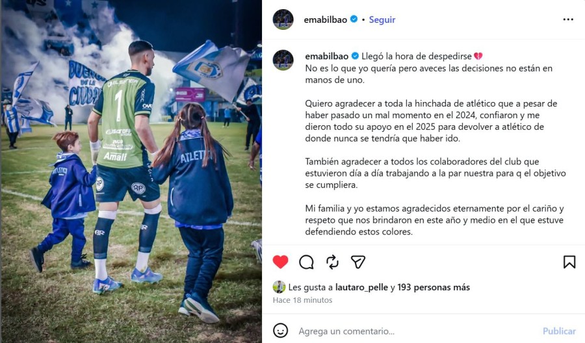Open emabilbao username in the caption
The width and height of the screenshot is (585, 343).
pos(327,57)
